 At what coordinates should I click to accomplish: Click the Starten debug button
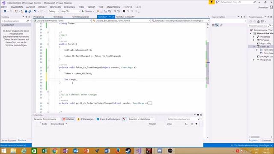pyautogui.click(x=88, y=11)
